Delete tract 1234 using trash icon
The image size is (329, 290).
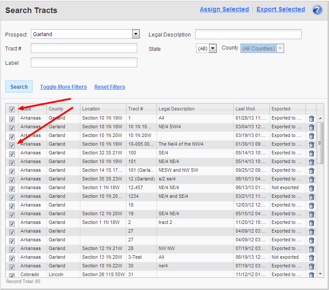coord(311,197)
